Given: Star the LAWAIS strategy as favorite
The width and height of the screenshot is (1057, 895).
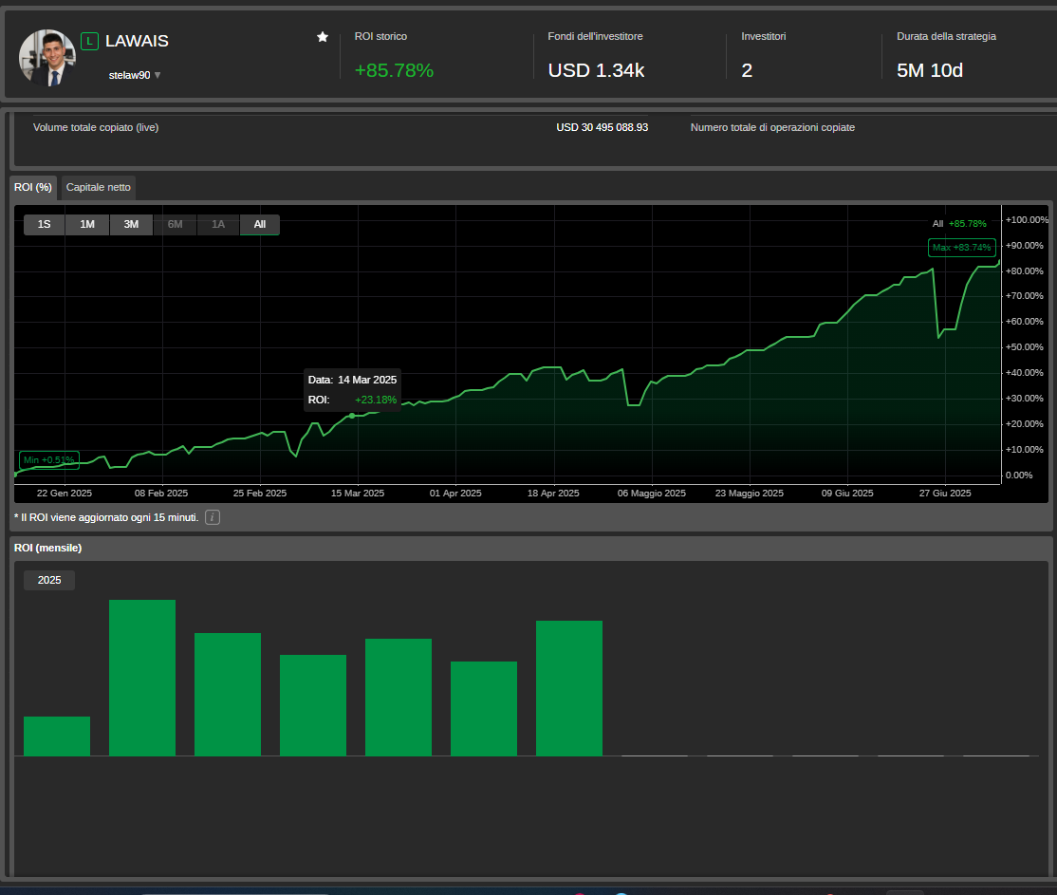Looking at the screenshot, I should [323, 36].
